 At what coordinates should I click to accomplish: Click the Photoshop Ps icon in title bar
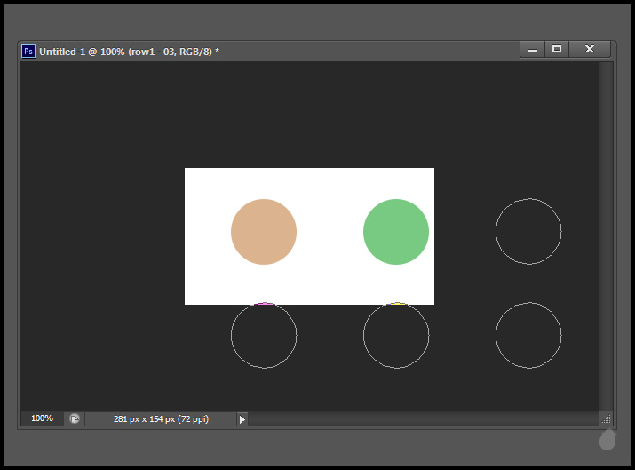pyautogui.click(x=28, y=52)
